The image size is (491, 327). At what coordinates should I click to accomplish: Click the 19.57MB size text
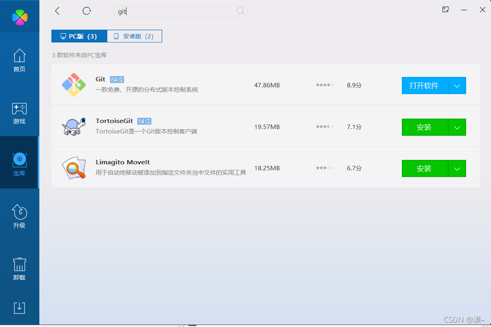tap(267, 127)
